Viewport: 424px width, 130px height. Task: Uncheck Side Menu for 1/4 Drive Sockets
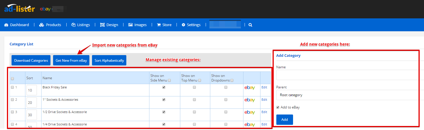164,124
